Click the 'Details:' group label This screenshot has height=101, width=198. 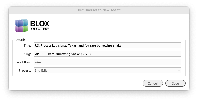tap(21, 40)
